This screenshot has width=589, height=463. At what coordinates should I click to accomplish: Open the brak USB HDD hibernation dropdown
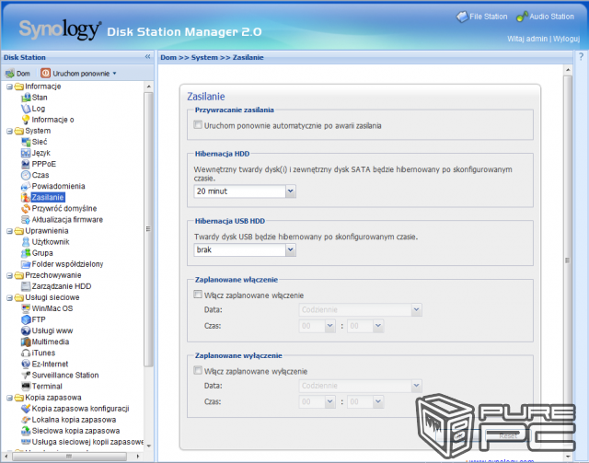point(291,250)
